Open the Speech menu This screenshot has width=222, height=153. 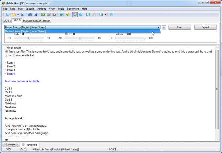pos(30,8)
